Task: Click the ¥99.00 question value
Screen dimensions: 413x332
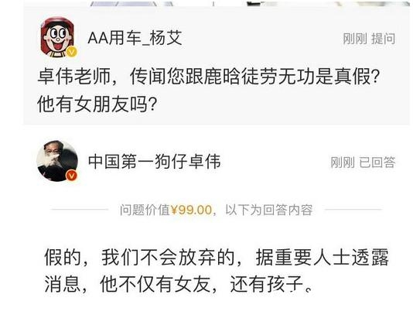Action: click(x=192, y=210)
